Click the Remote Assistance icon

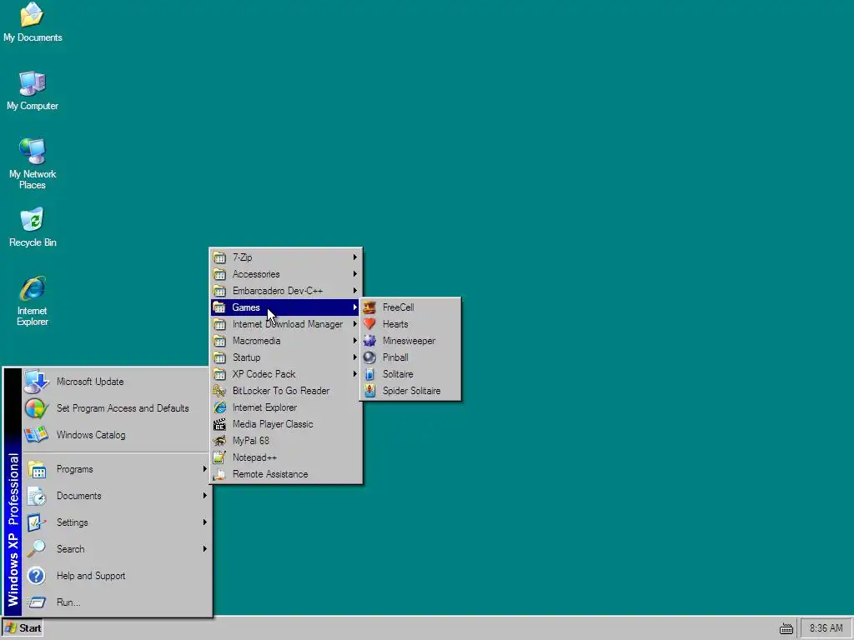click(219, 474)
